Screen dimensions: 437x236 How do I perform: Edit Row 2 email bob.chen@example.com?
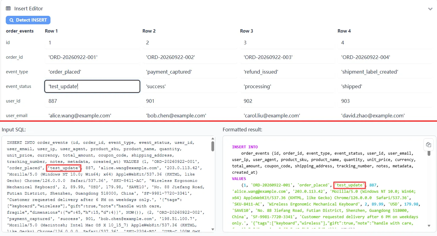pyautogui.click(x=190, y=116)
